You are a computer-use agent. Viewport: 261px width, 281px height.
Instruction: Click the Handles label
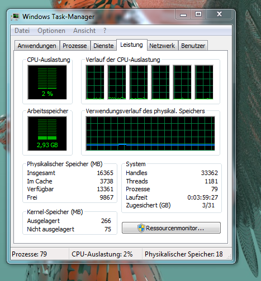click(136, 173)
